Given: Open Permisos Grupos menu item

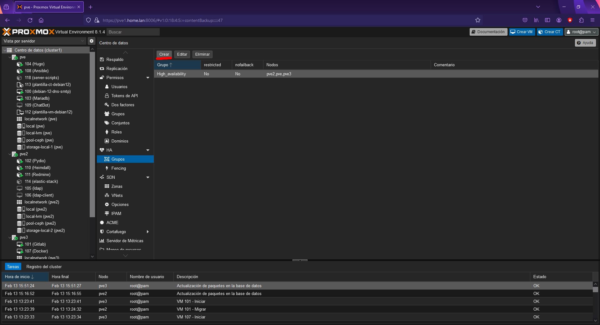Looking at the screenshot, I should (125, 114).
